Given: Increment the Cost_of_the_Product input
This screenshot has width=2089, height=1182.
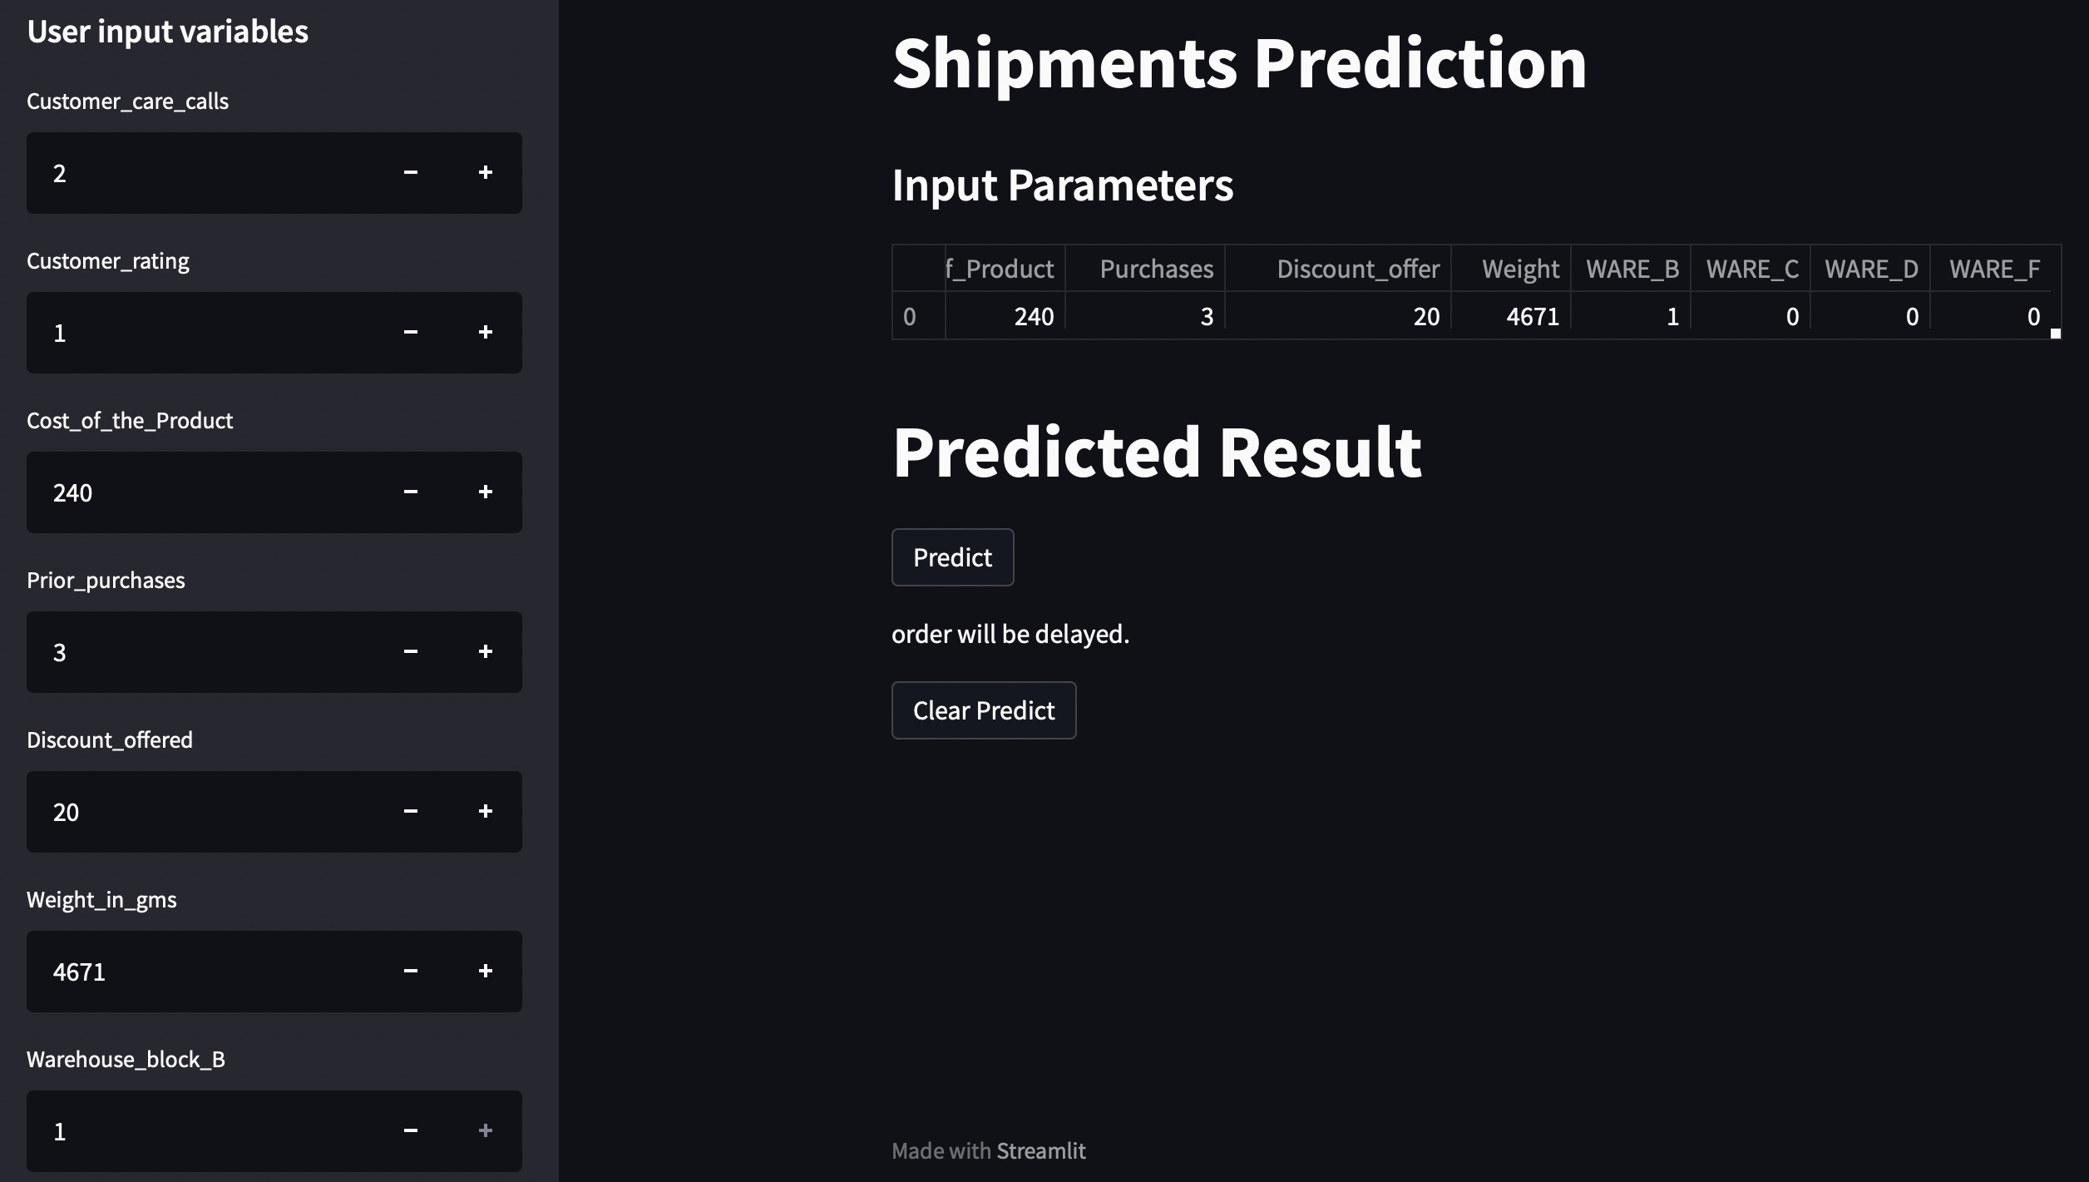Looking at the screenshot, I should [x=486, y=492].
